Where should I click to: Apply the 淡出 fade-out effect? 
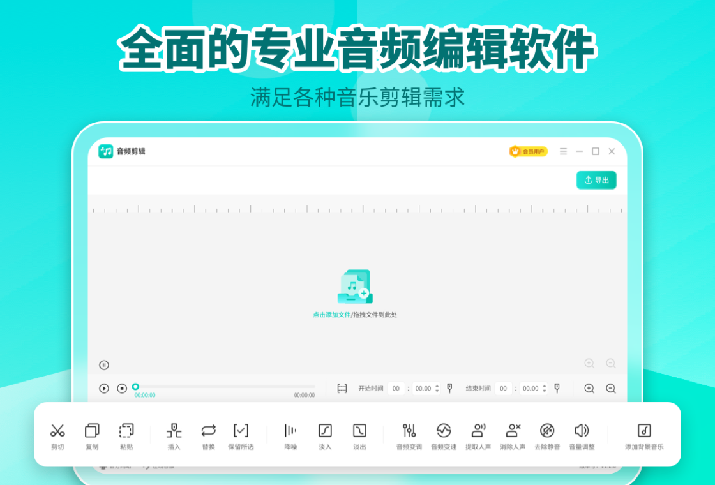tap(360, 435)
